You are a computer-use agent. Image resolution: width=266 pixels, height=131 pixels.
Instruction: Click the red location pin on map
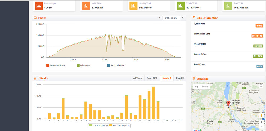click(x=228, y=103)
